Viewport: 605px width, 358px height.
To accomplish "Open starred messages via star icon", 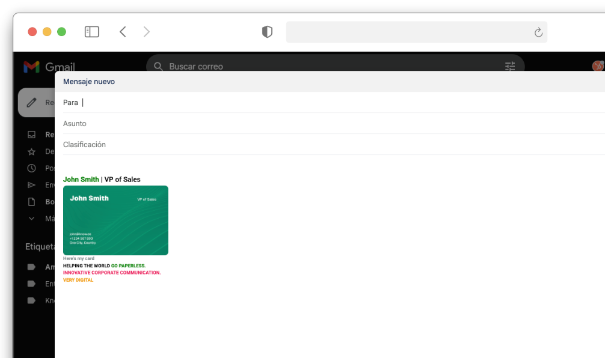I will (x=32, y=151).
